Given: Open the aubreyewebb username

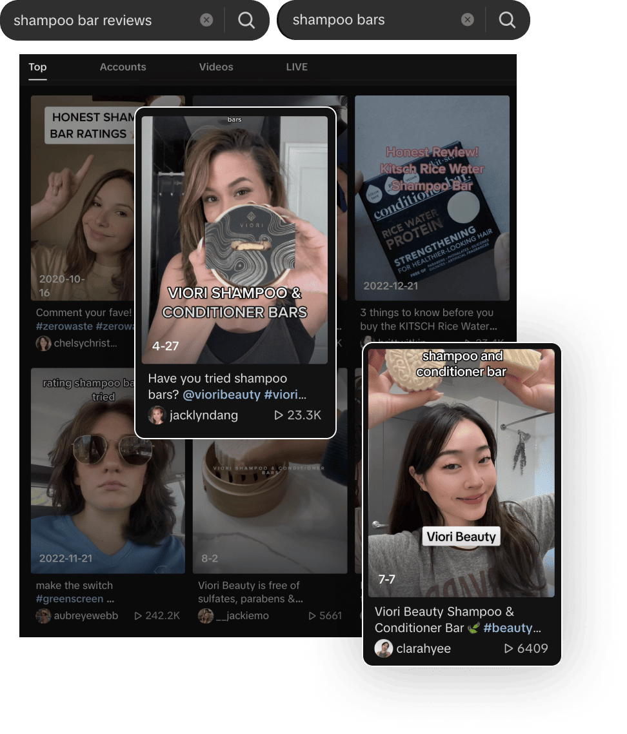Looking at the screenshot, I should click(86, 615).
